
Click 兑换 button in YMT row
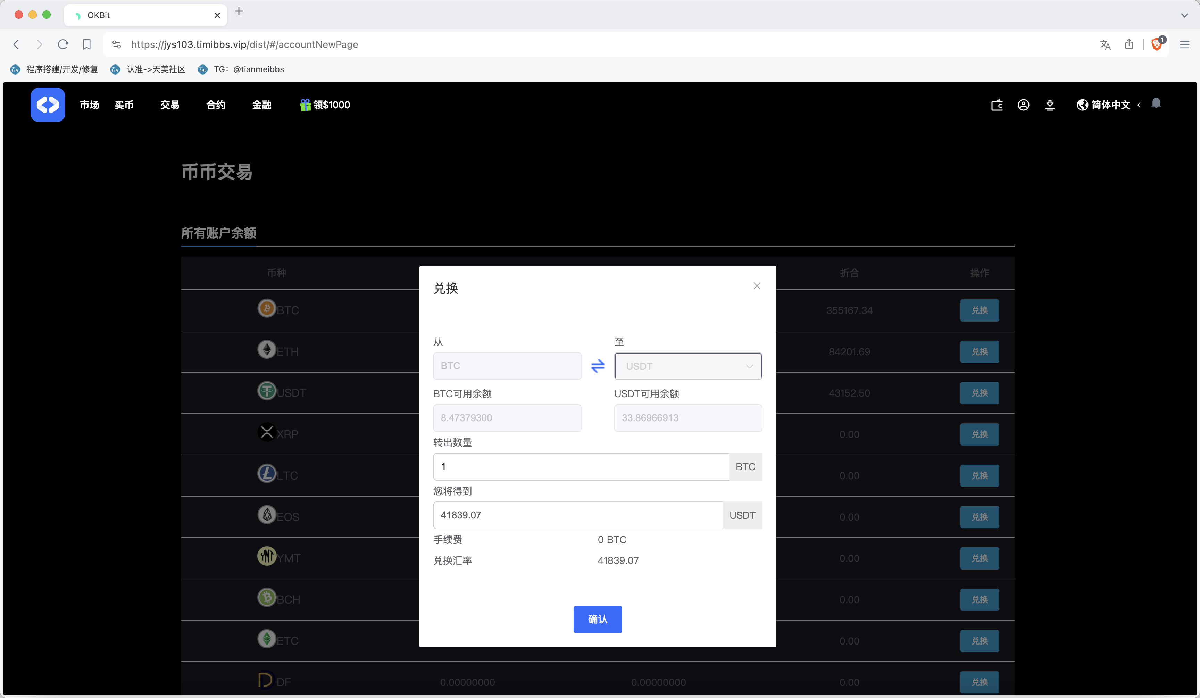(980, 558)
